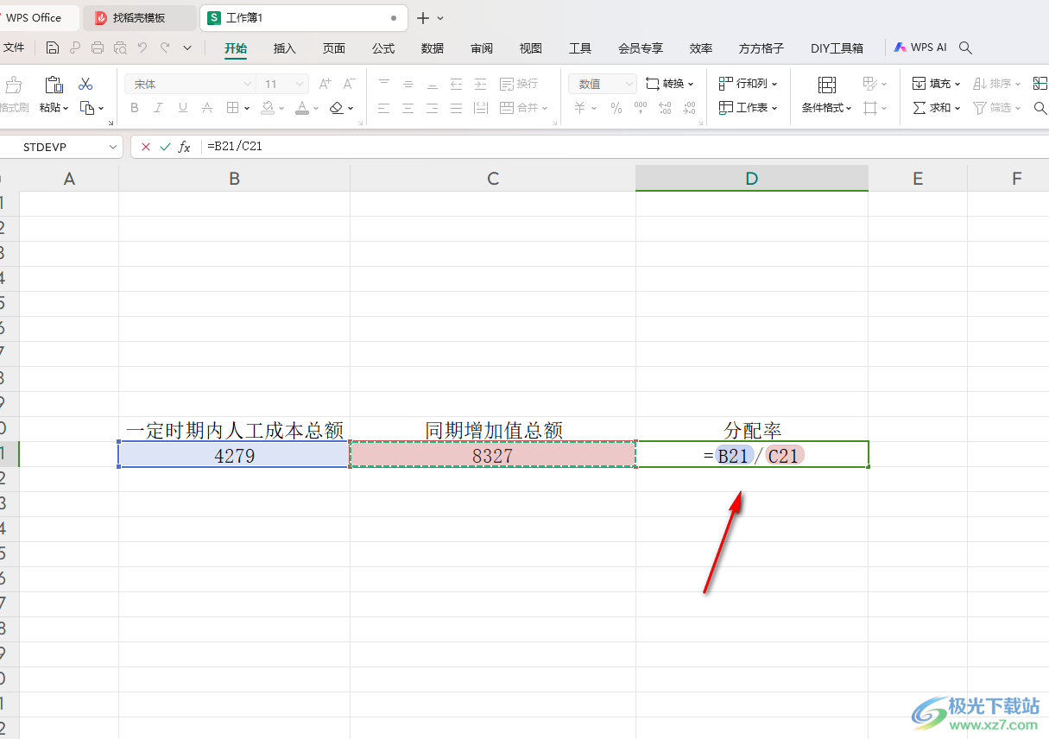
Task: Decrease font size with A- icon
Action: click(349, 84)
